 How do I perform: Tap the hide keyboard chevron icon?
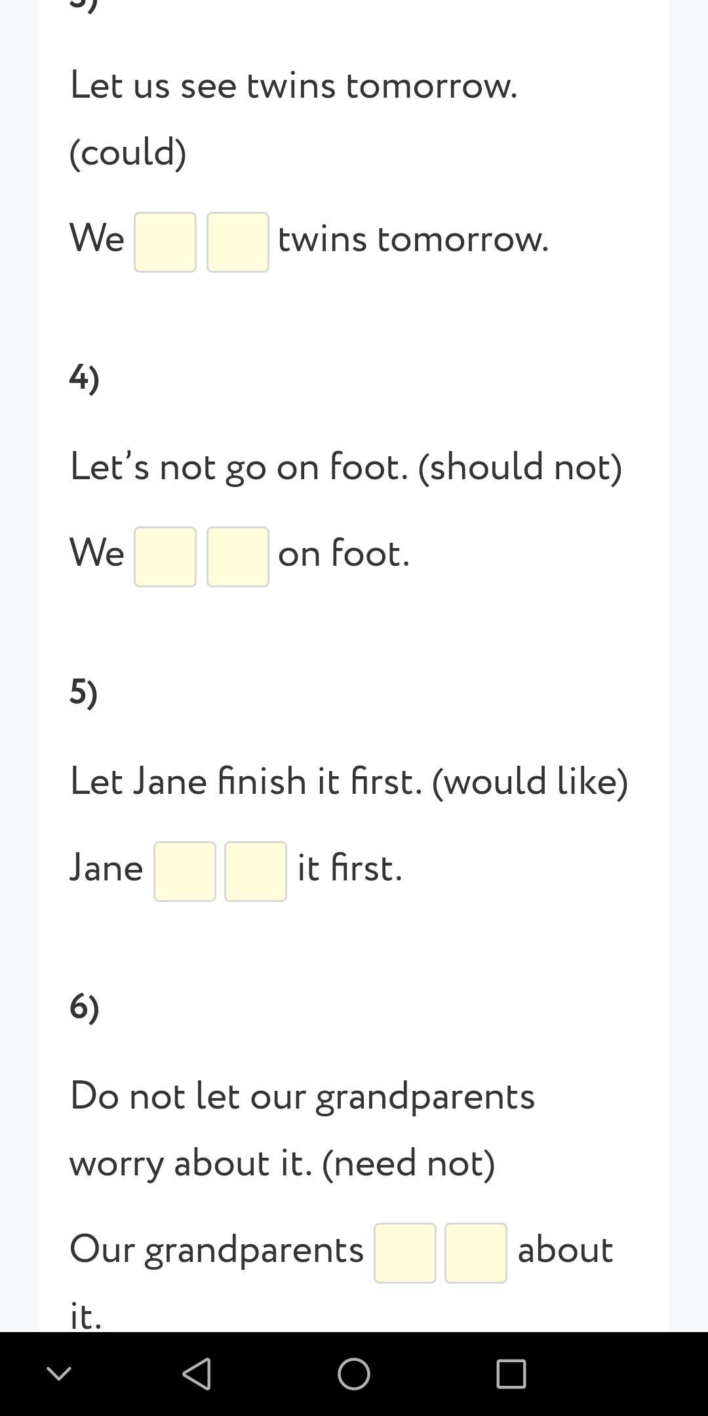point(59,1373)
